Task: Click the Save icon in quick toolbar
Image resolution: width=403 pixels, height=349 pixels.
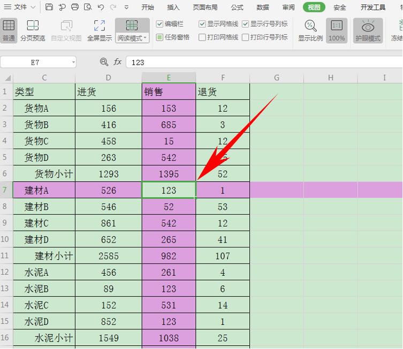Action: point(49,7)
